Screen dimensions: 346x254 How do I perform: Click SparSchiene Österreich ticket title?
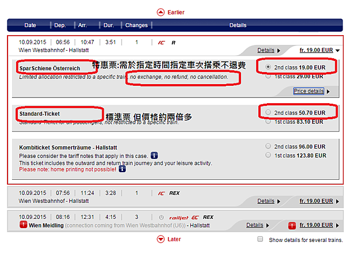point(50,69)
